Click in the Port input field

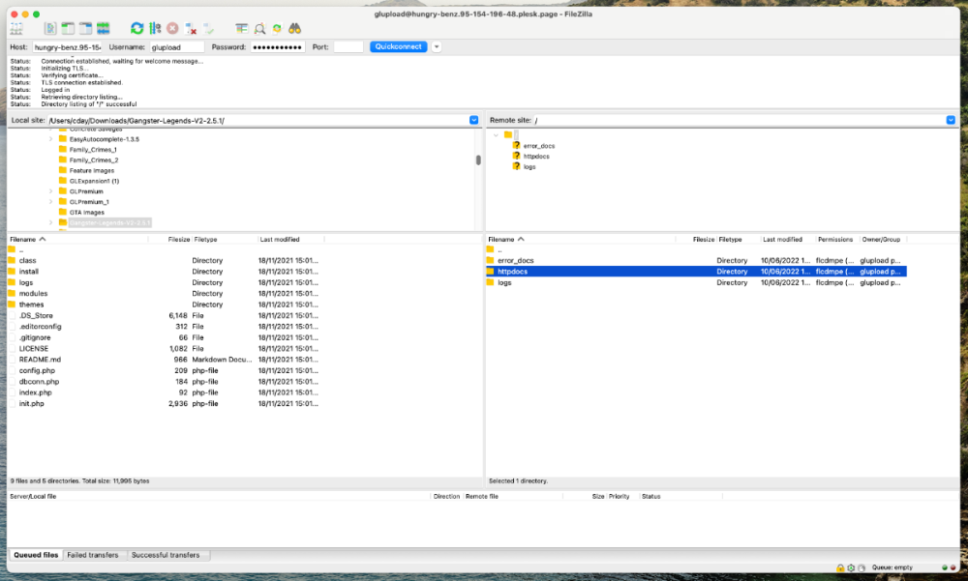(x=348, y=46)
